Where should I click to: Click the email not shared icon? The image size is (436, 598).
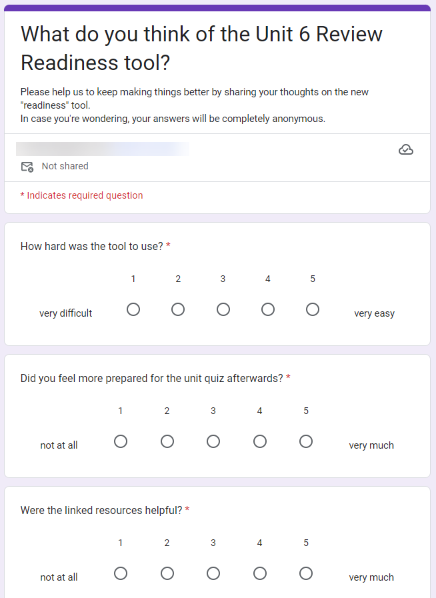pos(27,167)
